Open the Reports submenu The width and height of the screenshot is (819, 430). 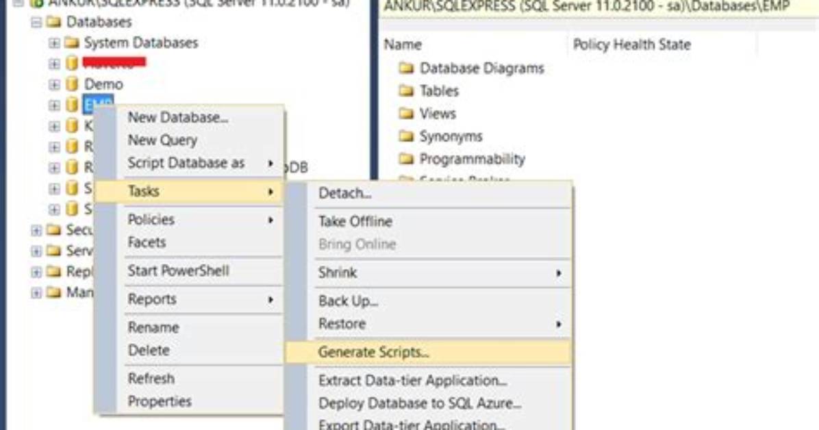[x=190, y=299]
